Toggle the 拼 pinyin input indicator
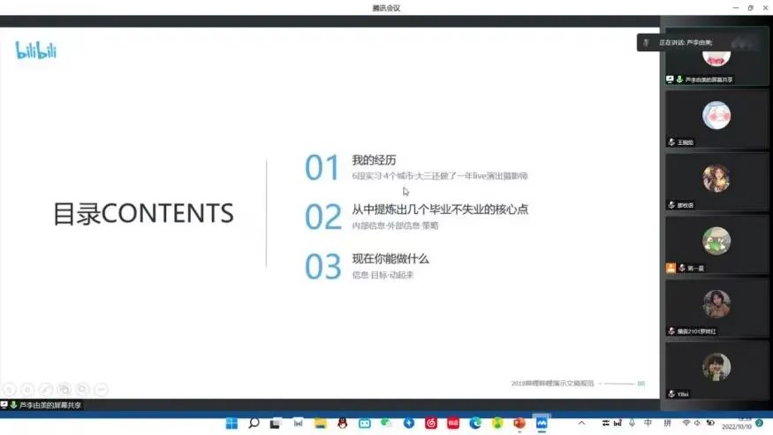 coord(667,424)
